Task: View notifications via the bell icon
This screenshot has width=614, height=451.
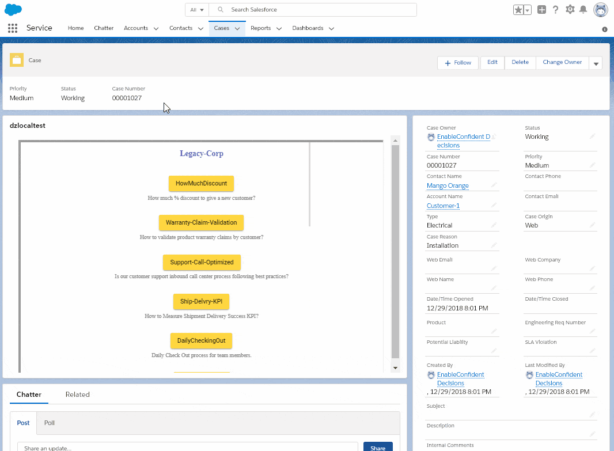Action: [583, 9]
